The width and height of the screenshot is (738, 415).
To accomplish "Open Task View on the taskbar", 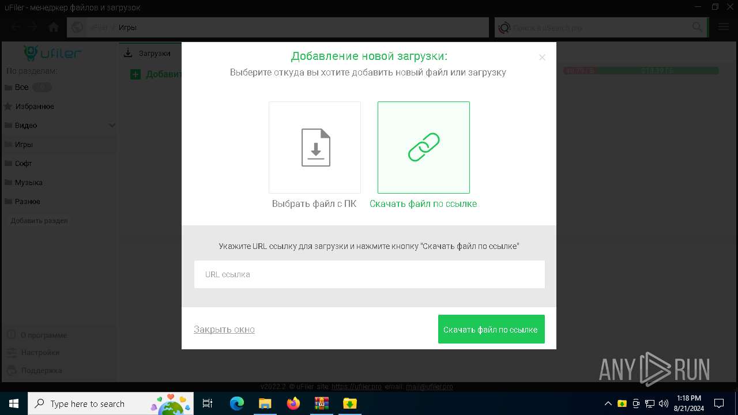I will (x=208, y=403).
